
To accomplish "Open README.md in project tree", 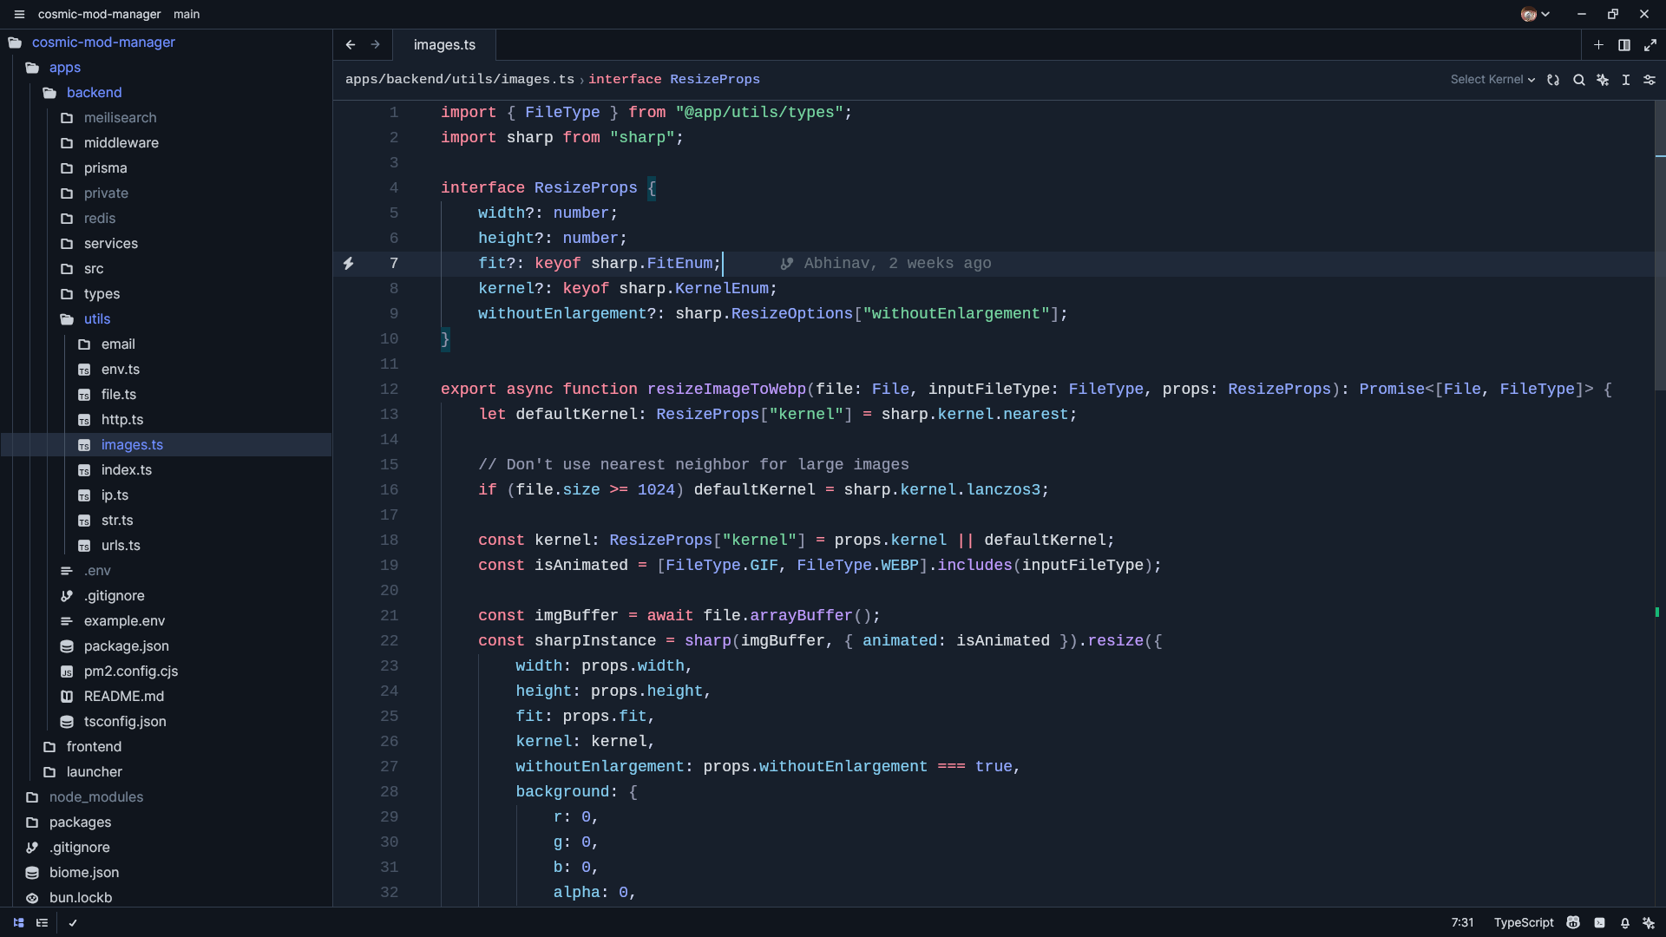I will (x=123, y=696).
